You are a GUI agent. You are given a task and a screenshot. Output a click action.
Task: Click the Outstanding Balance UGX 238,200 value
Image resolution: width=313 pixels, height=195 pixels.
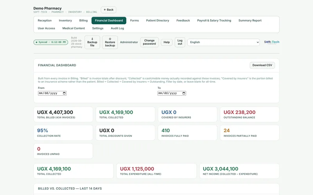tap(239, 112)
